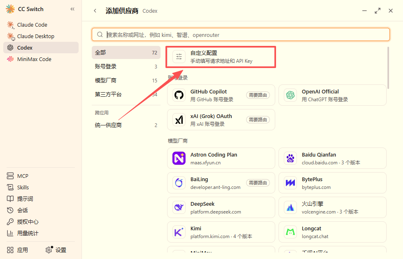The width and height of the screenshot is (403, 259).
Task: Click 需要路由 badge on xAI OAuth
Action: click(258, 120)
